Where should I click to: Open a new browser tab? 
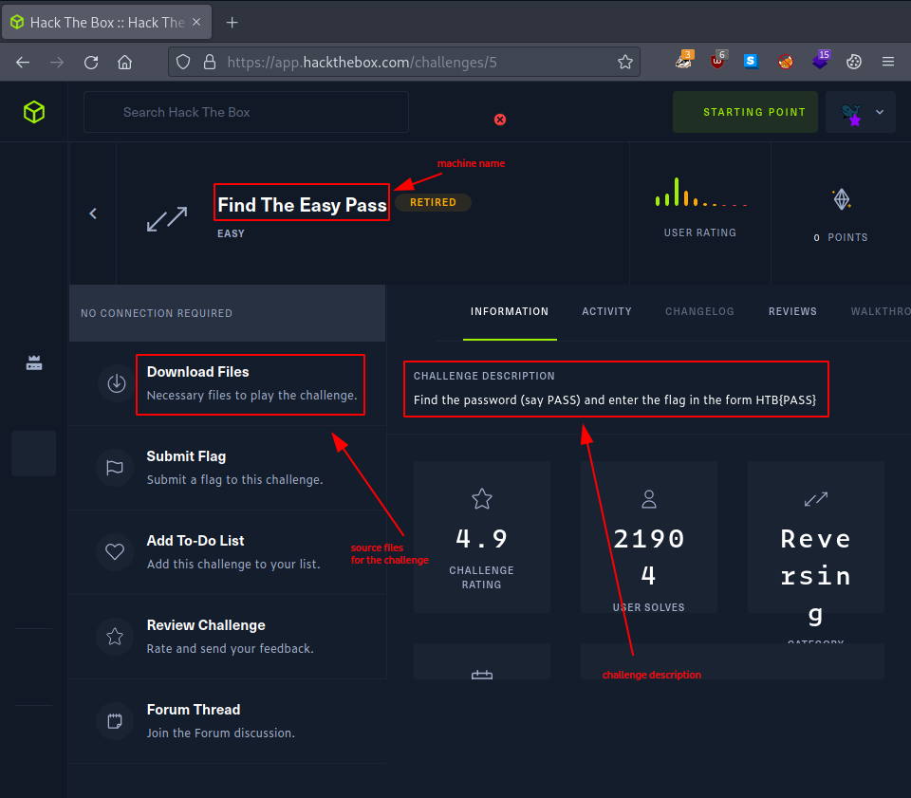pos(232,22)
